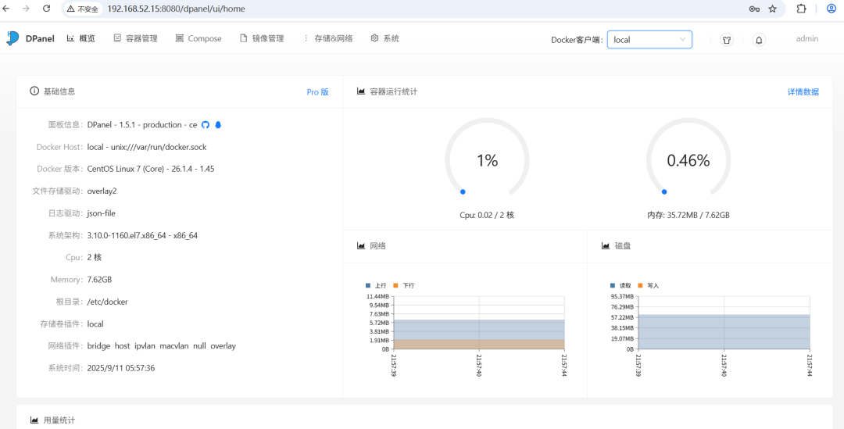The width and height of the screenshot is (844, 429).
Task: Click the text "local - unix:///var/run/docker.sock"
Action: pos(147,147)
